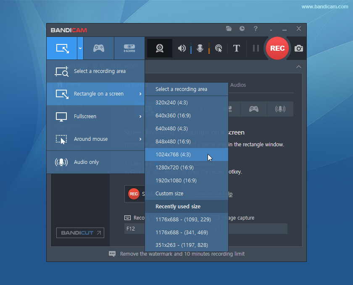This screenshot has width=353, height=285.
Task: Open the help question mark icon
Action: [x=256, y=29]
